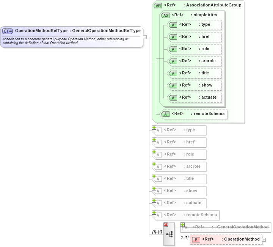Image resolution: width=273 pixels, height=247 pixels.
Task: Select the green remoteSchema attribute label
Action: pos(209,113)
